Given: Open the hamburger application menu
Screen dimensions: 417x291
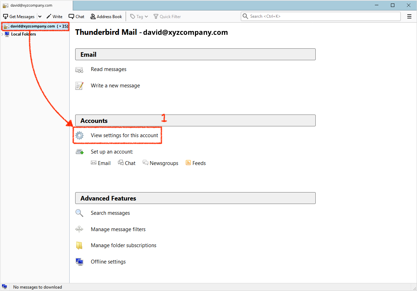Looking at the screenshot, I should click(409, 16).
